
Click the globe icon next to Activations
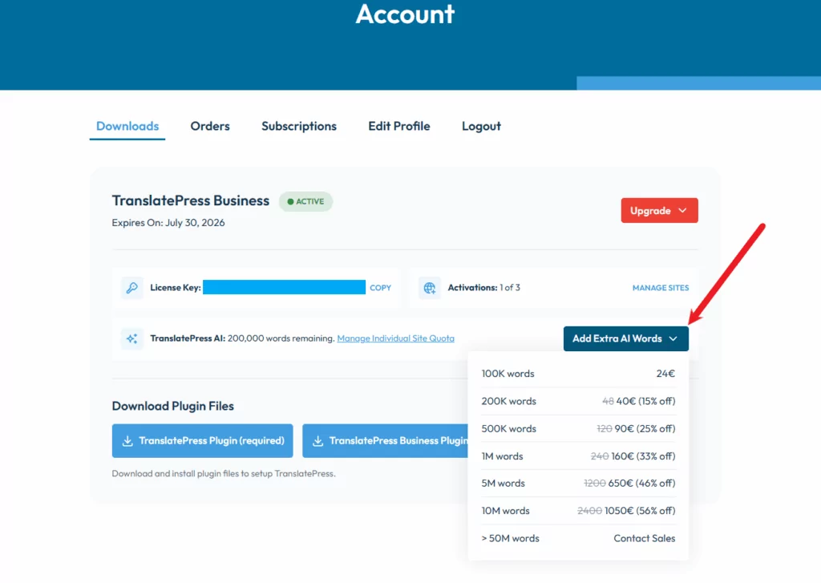point(427,287)
